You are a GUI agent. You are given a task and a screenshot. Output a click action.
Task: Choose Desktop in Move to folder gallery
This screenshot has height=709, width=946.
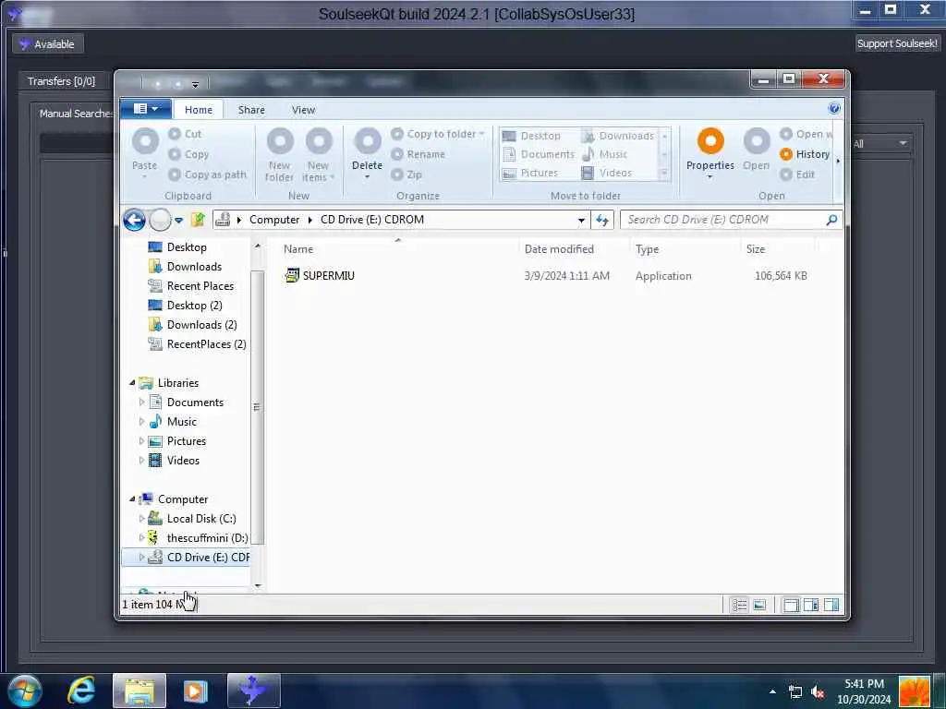point(531,136)
